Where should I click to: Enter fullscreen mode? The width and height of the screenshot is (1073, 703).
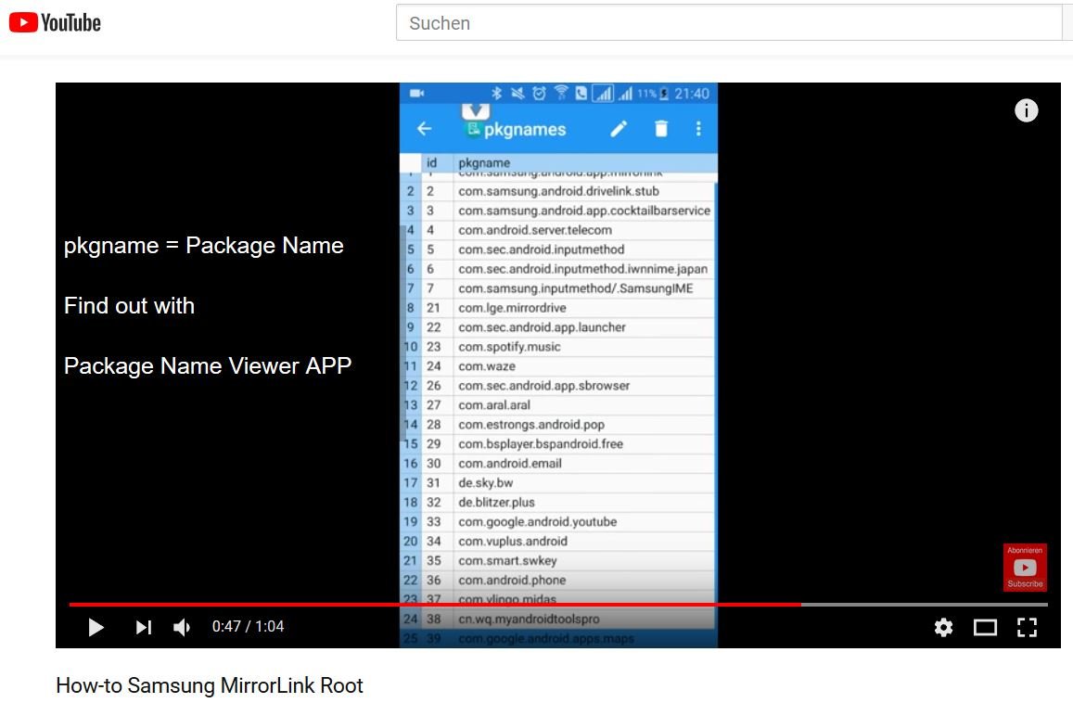[1027, 627]
